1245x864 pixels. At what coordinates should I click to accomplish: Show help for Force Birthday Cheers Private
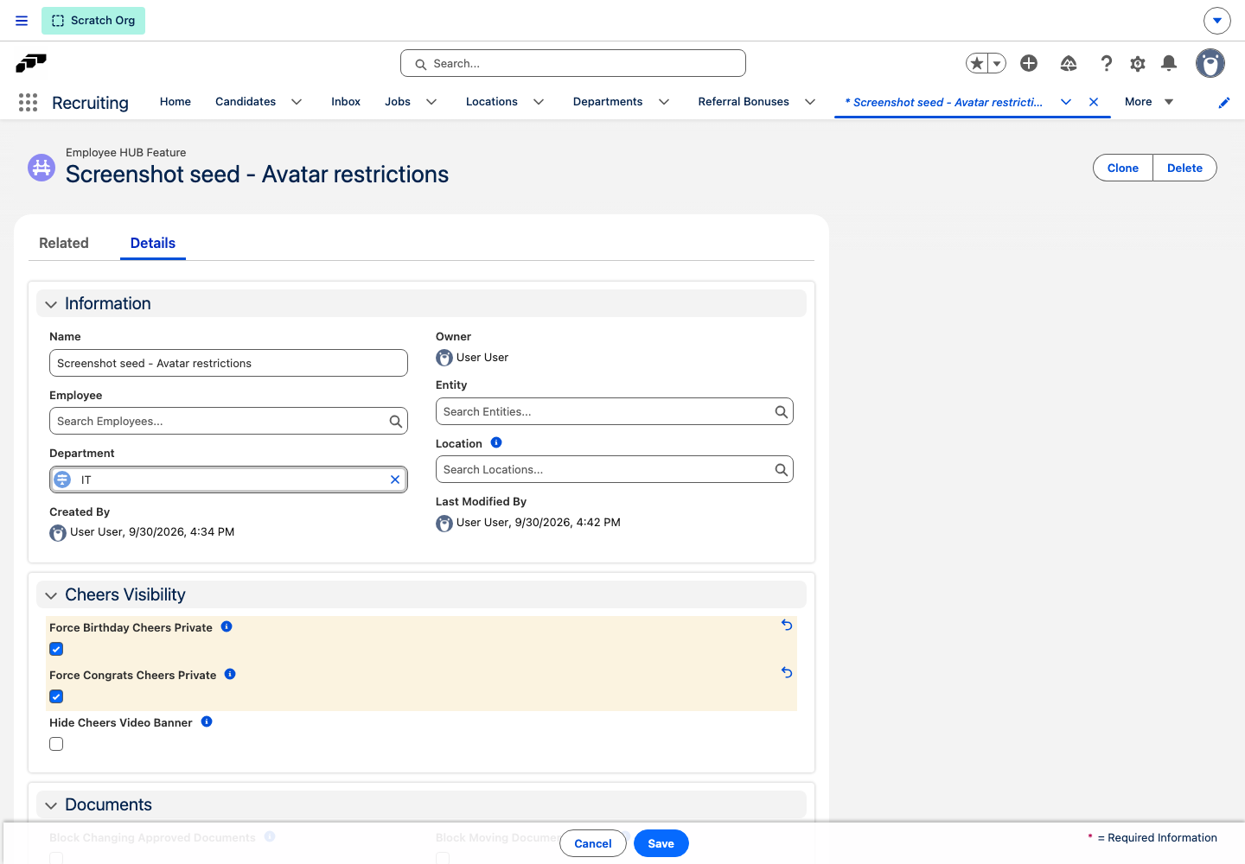[227, 626]
